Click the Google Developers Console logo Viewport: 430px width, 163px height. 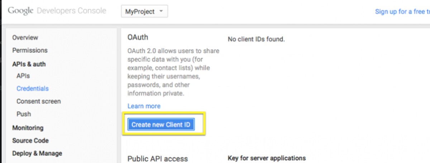[57, 11]
